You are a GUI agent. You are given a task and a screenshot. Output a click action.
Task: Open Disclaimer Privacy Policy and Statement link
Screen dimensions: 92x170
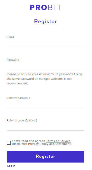tap(41, 144)
